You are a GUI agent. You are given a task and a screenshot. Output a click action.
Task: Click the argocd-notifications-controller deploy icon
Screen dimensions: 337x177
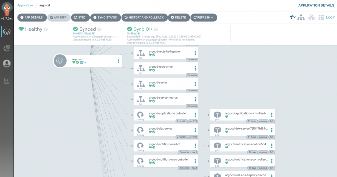click(x=140, y=161)
